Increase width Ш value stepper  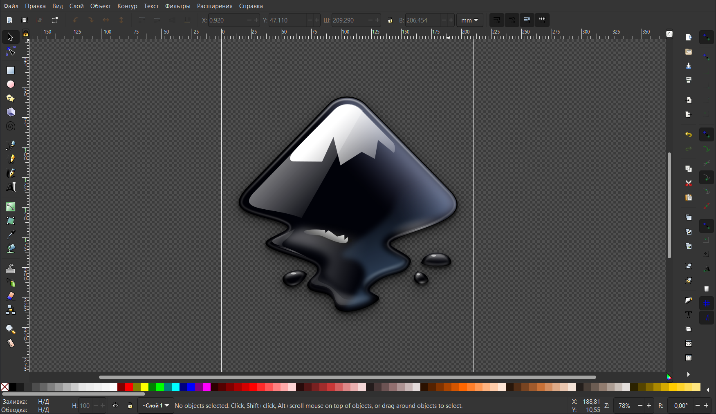tap(377, 20)
